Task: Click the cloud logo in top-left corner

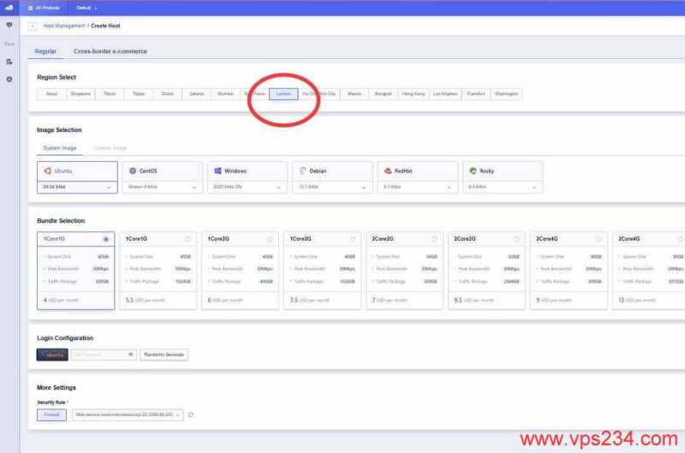Action: point(9,7)
